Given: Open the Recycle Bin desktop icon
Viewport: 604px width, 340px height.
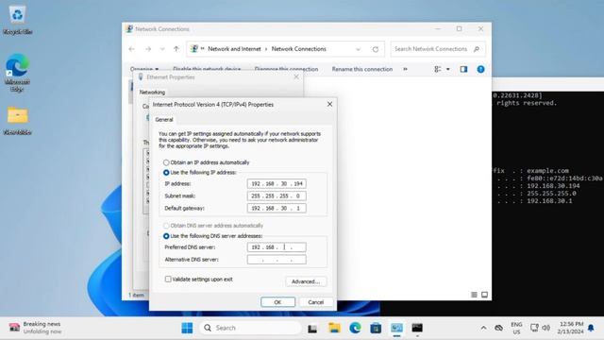Looking at the screenshot, I should pyautogui.click(x=17, y=20).
